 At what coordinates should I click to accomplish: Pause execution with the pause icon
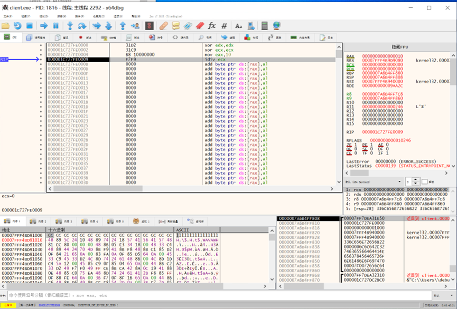(x=56, y=26)
